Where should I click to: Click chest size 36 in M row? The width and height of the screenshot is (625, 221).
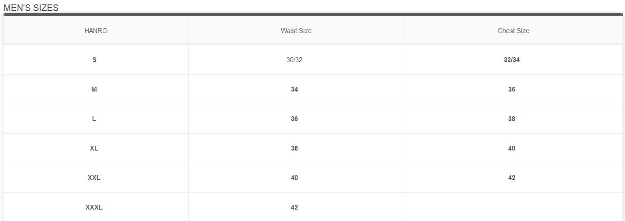[511, 89]
